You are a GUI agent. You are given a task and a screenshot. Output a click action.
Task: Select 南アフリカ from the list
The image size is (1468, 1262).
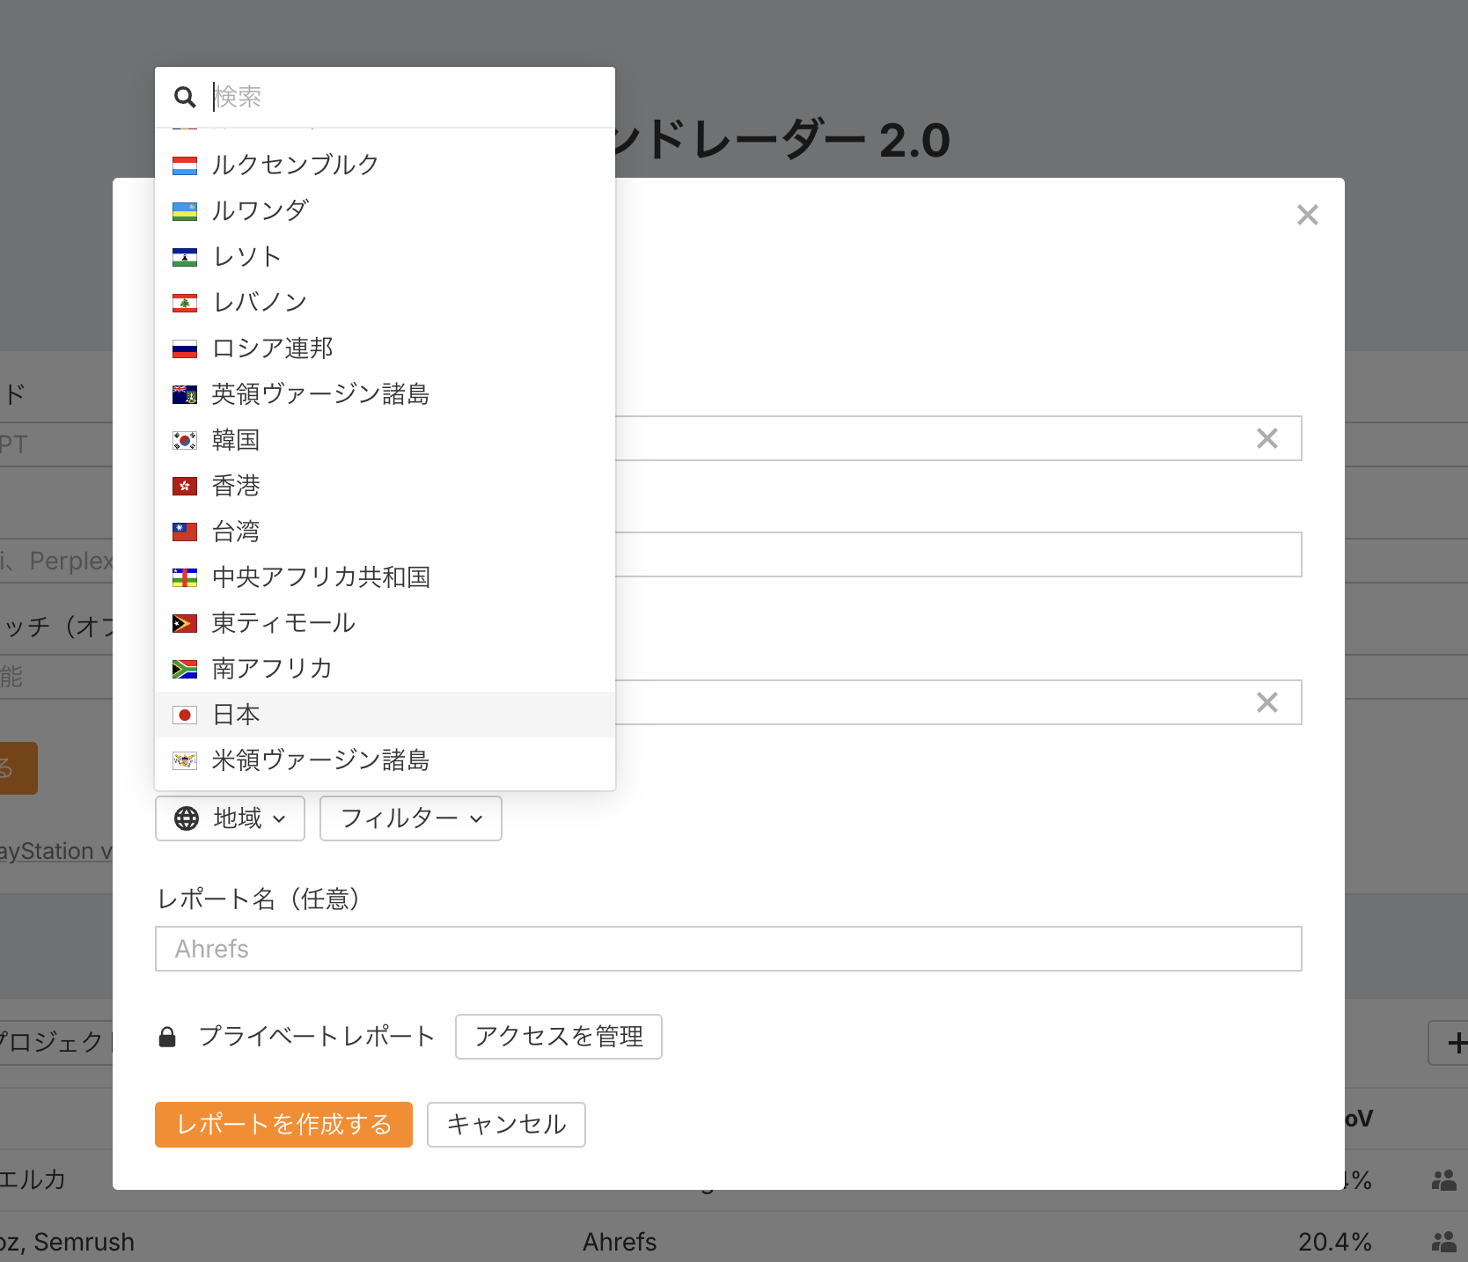coord(272,669)
